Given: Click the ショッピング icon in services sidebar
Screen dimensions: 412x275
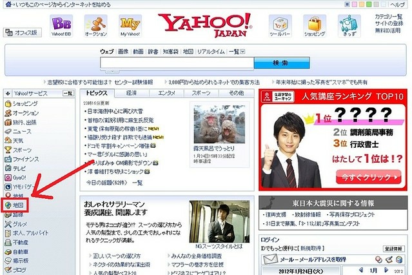Looking at the screenshot, I should click(x=8, y=104).
